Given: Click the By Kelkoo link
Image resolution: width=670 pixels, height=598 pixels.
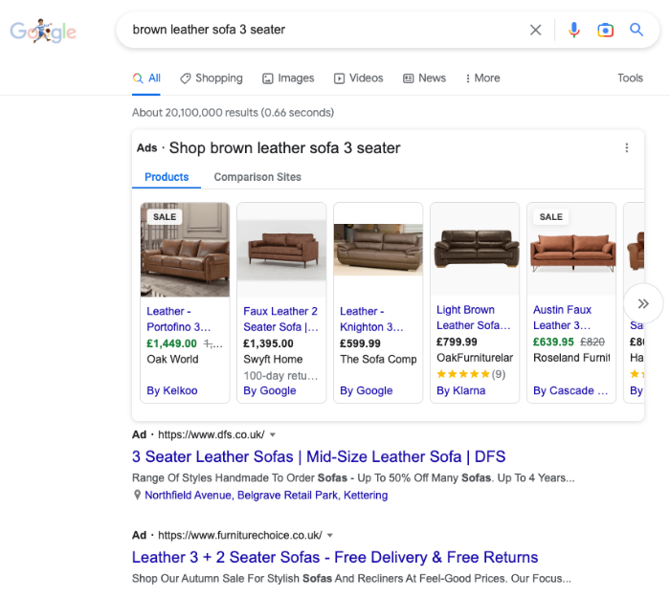Looking at the screenshot, I should [x=171, y=390].
